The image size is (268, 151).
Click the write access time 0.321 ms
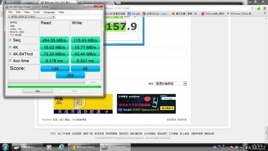tap(85, 60)
